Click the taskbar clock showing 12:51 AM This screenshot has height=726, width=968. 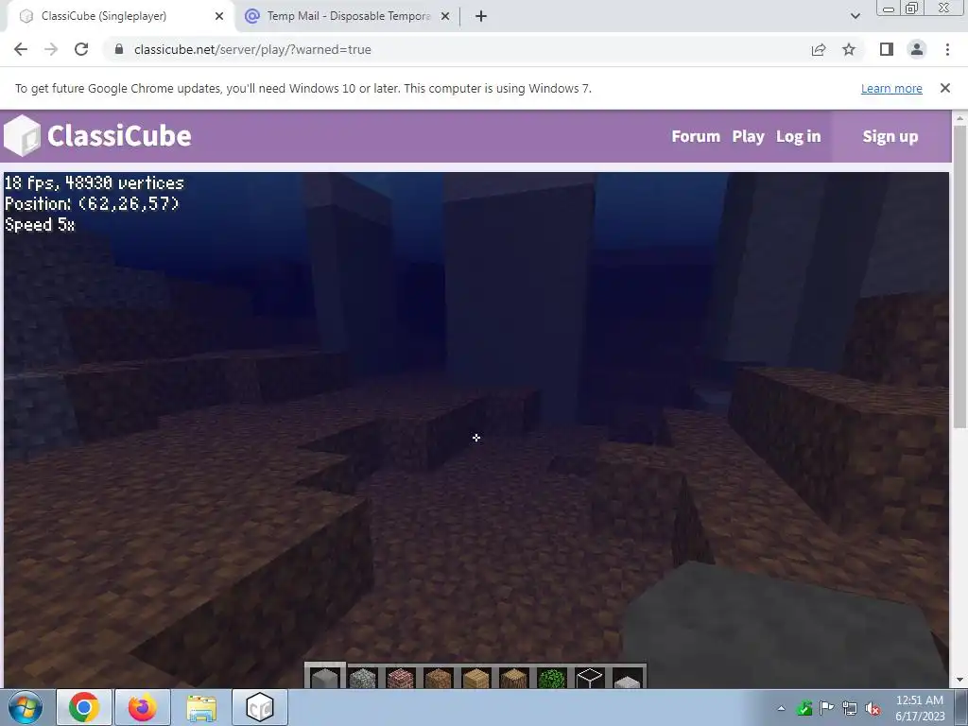pyautogui.click(x=920, y=707)
